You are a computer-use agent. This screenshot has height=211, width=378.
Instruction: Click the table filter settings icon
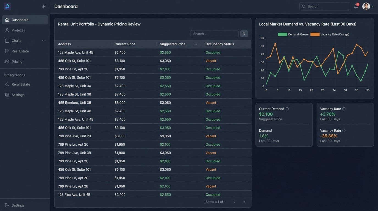pyautogui.click(x=244, y=34)
